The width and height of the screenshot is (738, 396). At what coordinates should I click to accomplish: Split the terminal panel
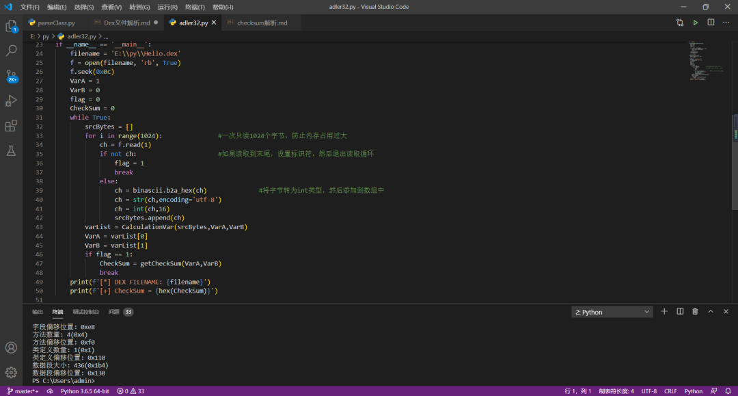(x=680, y=312)
